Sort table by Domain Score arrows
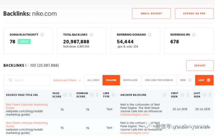Screen dimensions: 215x136 [97, 95]
